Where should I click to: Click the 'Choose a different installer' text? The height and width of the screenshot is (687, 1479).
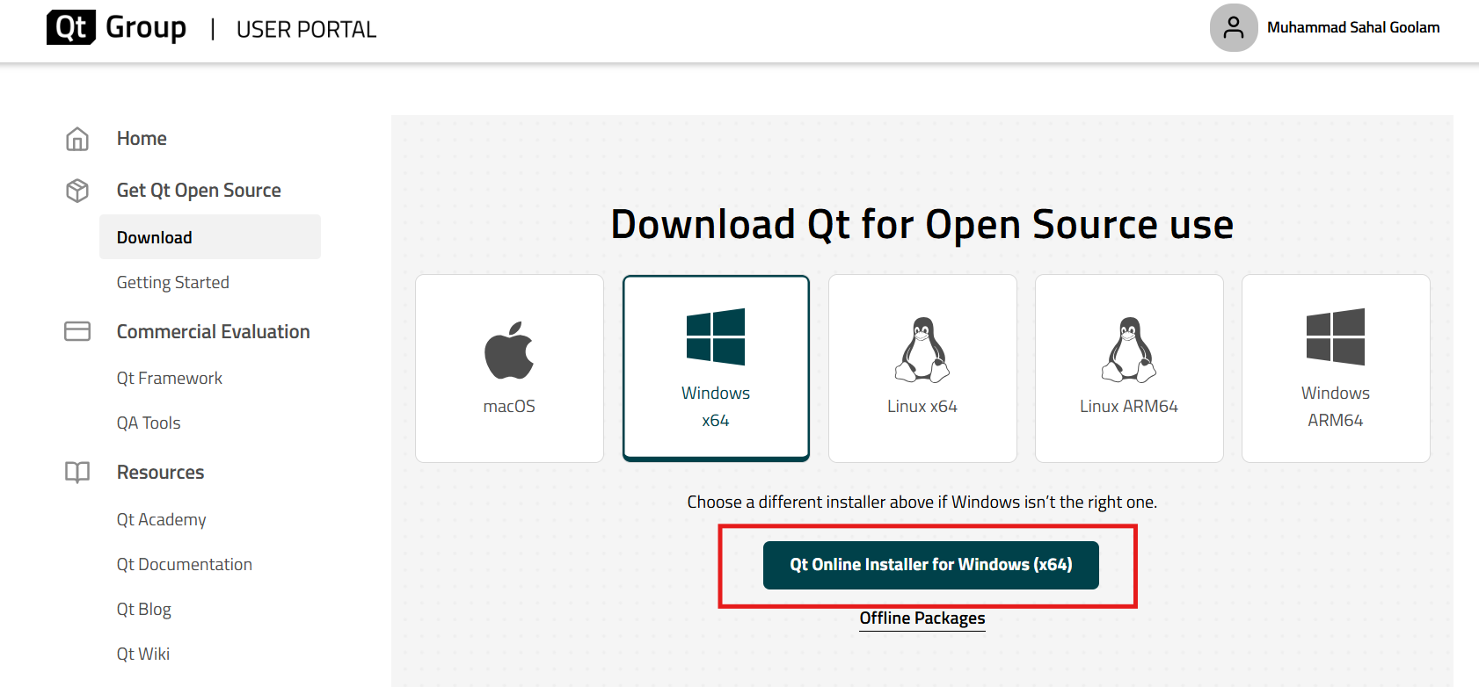[922, 502]
